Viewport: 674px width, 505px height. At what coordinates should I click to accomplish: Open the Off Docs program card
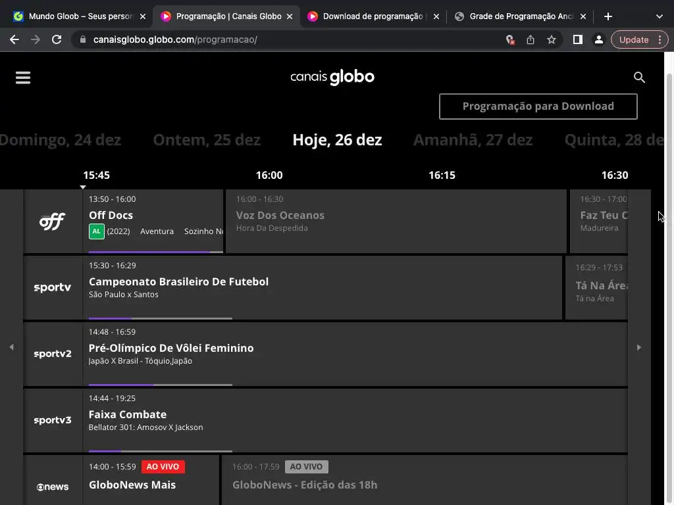tap(153, 221)
